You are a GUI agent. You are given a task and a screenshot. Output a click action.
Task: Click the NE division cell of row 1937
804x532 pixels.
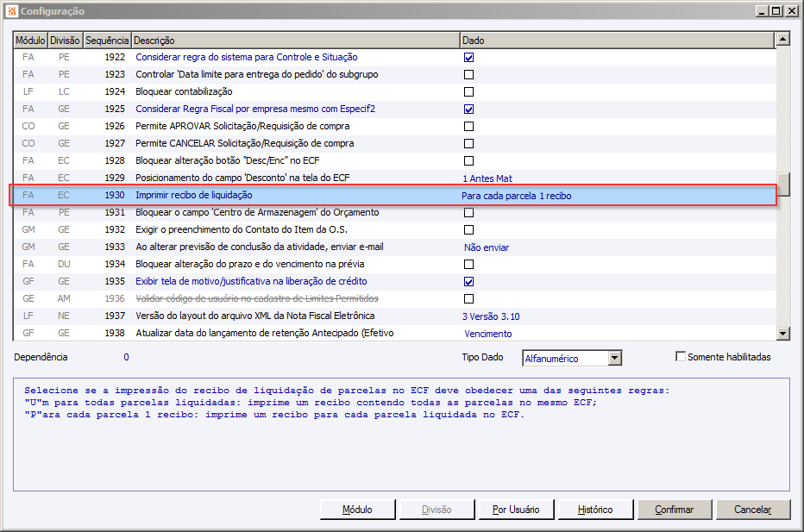click(64, 316)
